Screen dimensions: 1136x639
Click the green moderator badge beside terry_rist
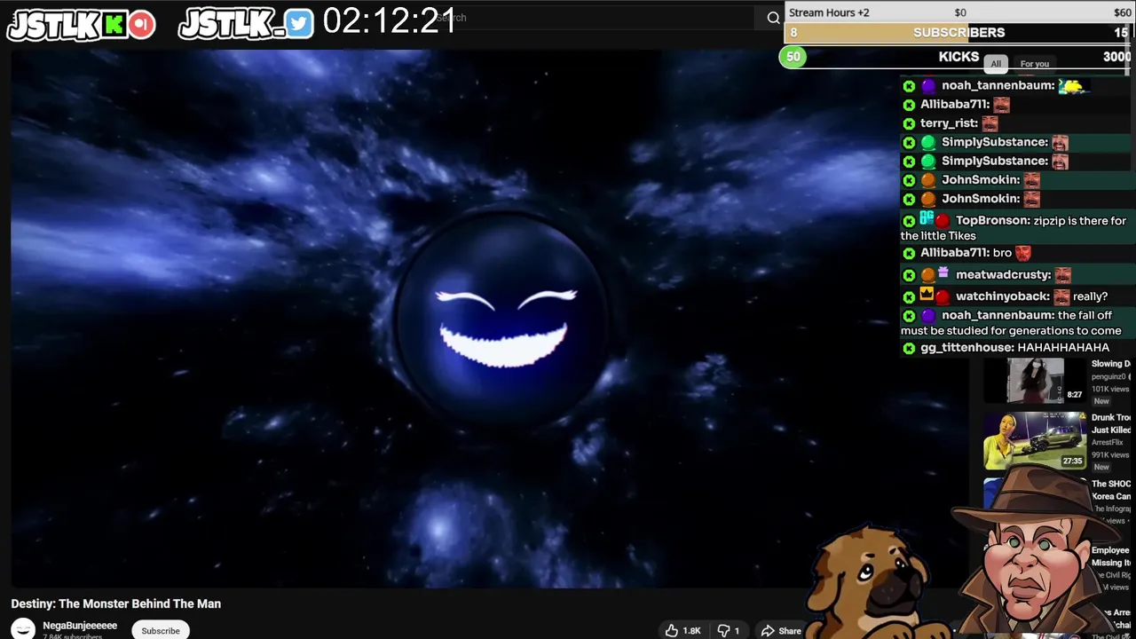pos(909,124)
